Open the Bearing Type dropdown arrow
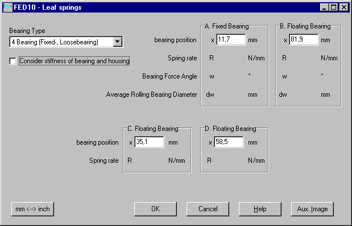 [118, 42]
